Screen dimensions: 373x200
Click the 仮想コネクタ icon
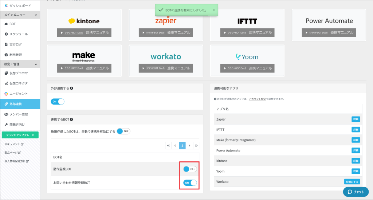(6, 83)
